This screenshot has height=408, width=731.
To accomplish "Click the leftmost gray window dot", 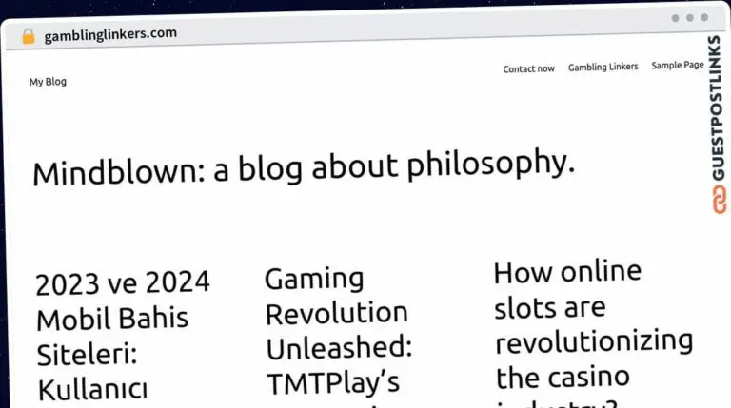I will (676, 18).
